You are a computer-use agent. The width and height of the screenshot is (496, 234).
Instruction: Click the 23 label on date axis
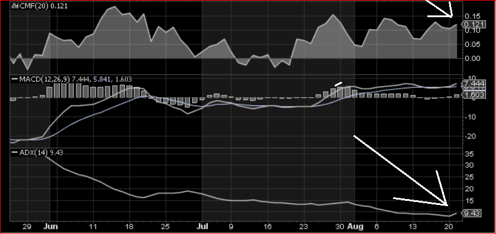tap(304, 227)
